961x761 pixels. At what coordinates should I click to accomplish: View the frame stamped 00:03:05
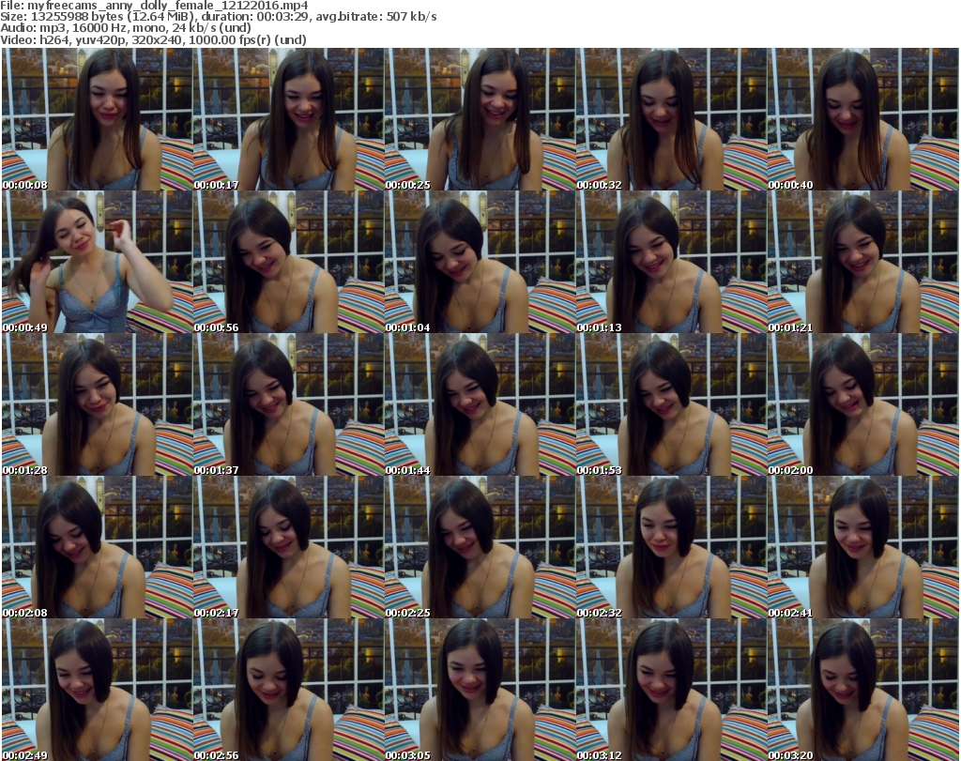480,690
